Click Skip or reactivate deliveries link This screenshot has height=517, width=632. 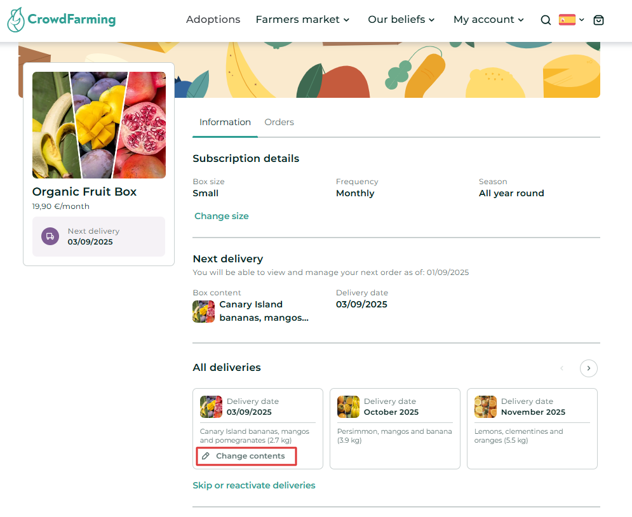click(x=254, y=485)
